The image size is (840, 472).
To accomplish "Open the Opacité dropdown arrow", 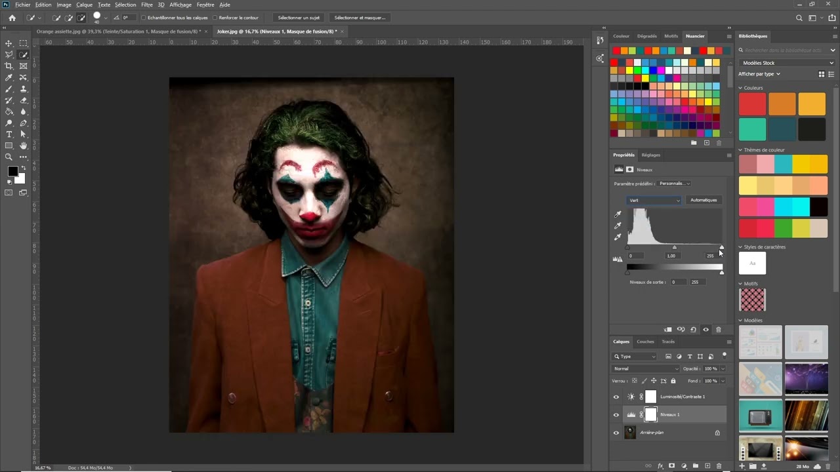I will coord(723,368).
